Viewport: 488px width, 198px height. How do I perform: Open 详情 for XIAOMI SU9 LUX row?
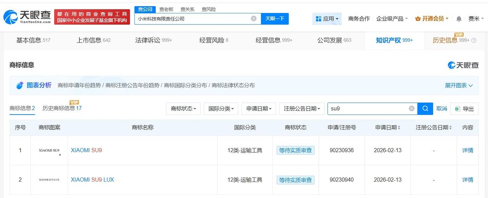(x=468, y=180)
